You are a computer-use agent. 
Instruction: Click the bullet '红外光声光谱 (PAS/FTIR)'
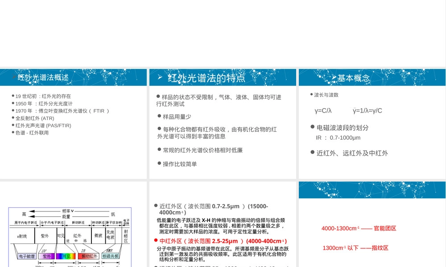(x=43, y=125)
